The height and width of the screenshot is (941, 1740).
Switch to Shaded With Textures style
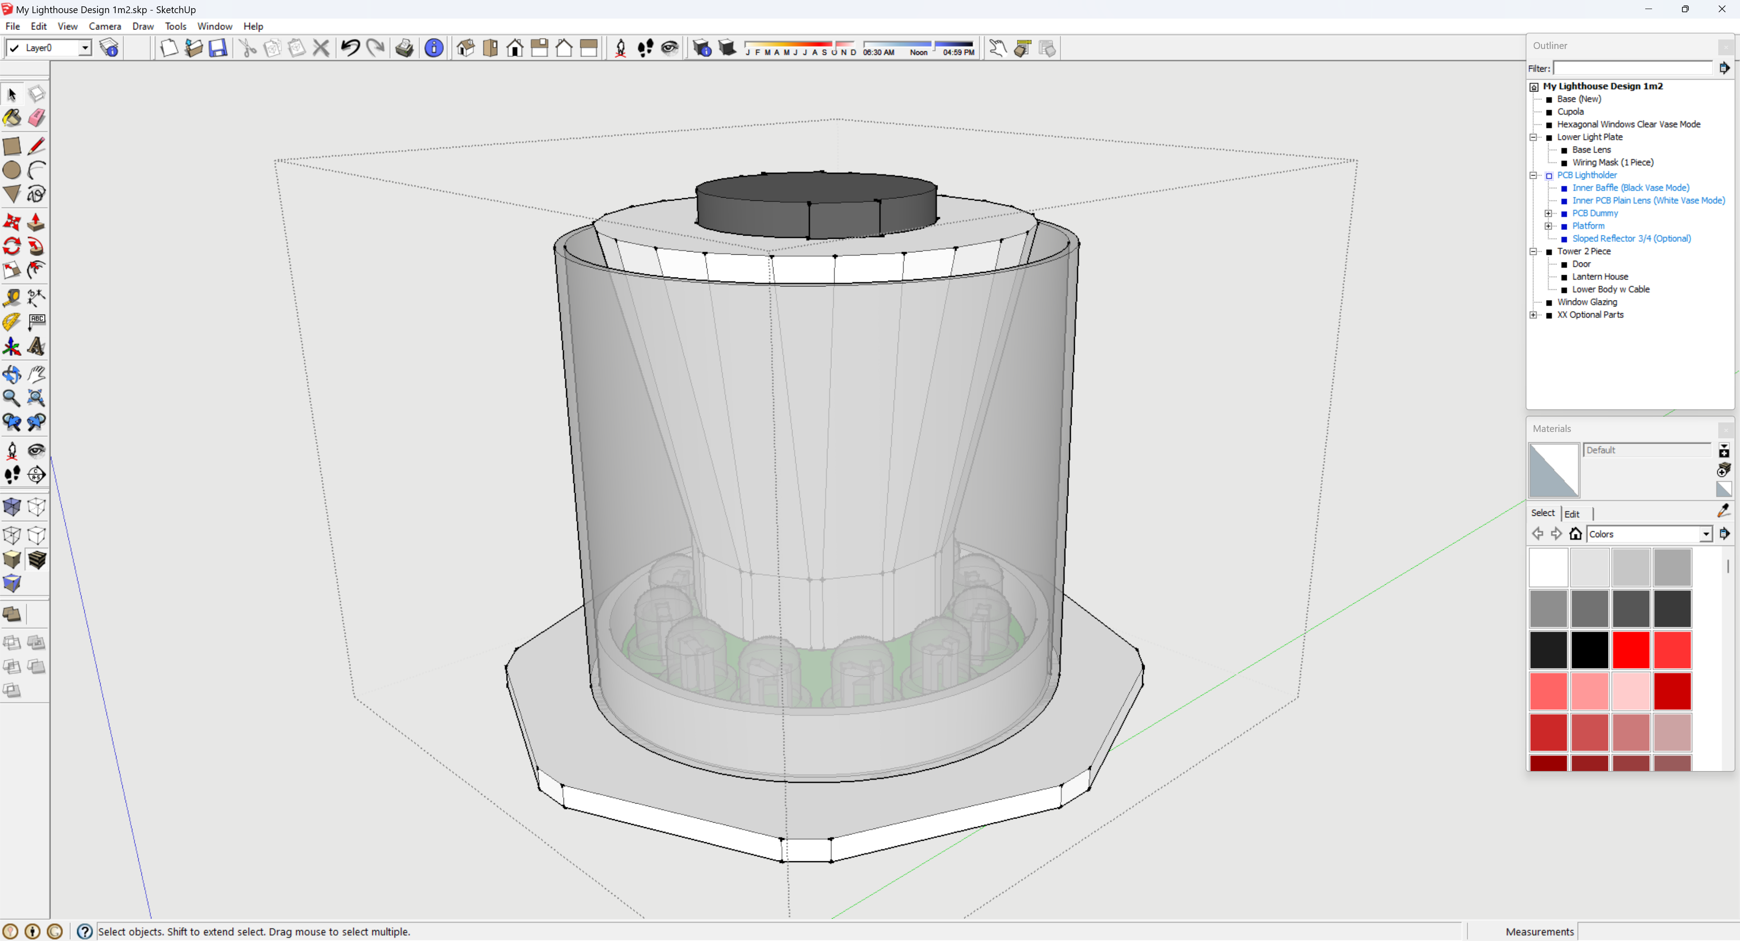pos(36,560)
